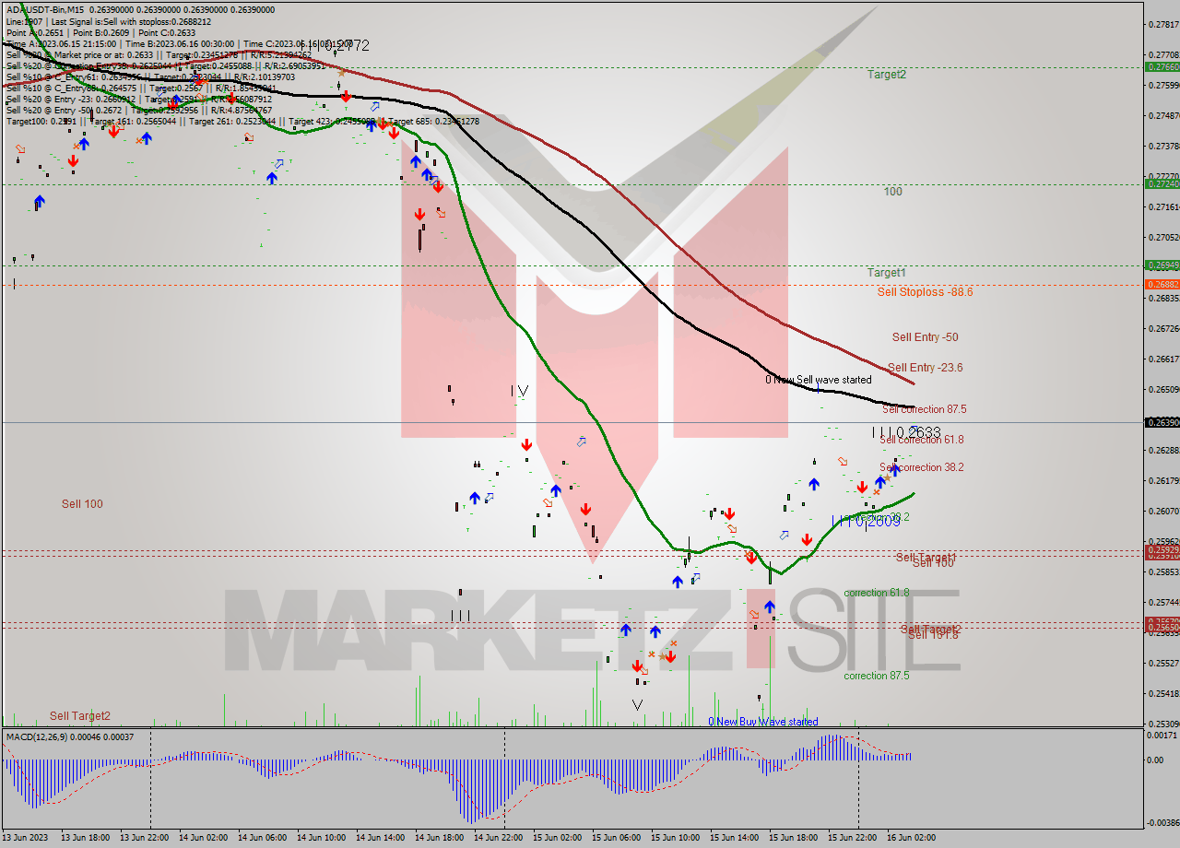Viewport: 1180px width, 848px height.
Task: Click the 0.26617 price axis value
Action: tap(1162, 359)
